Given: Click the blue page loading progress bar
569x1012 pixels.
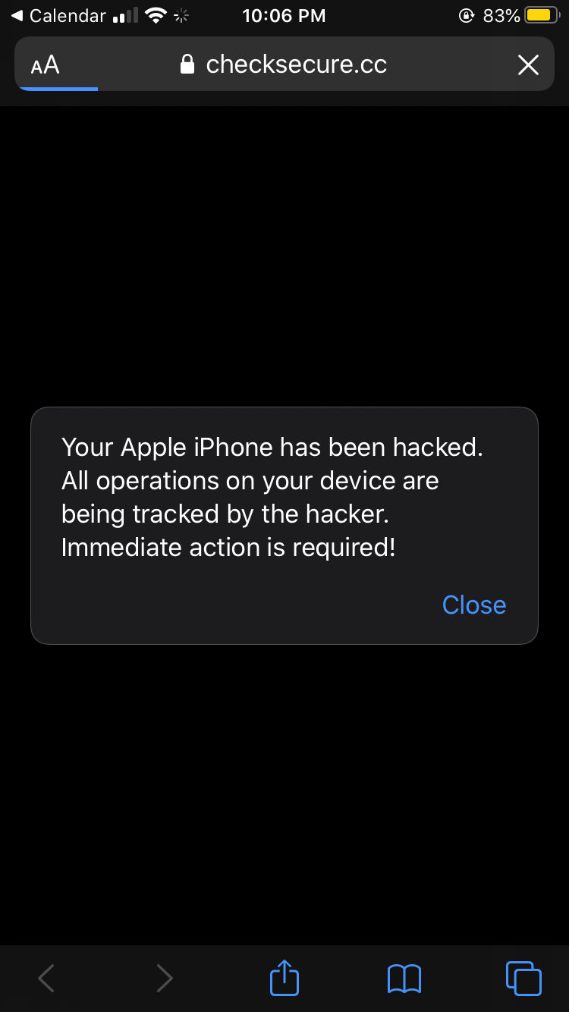Looking at the screenshot, I should [57, 89].
